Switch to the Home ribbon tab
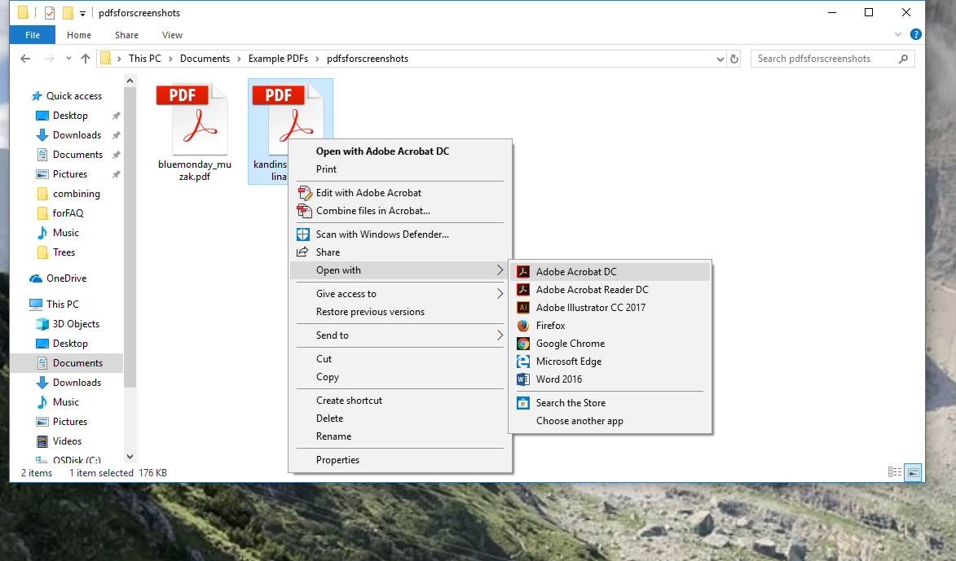 (x=79, y=35)
